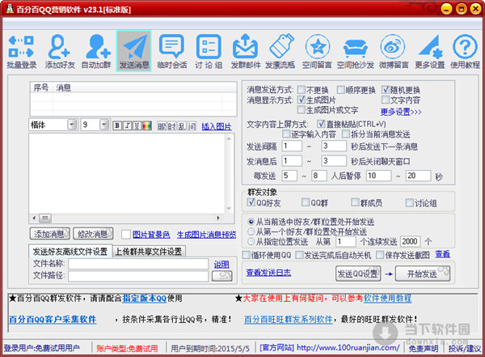This screenshot has height=357, width=485.
Task: Toggle underline U formatting button
Action: click(137, 125)
